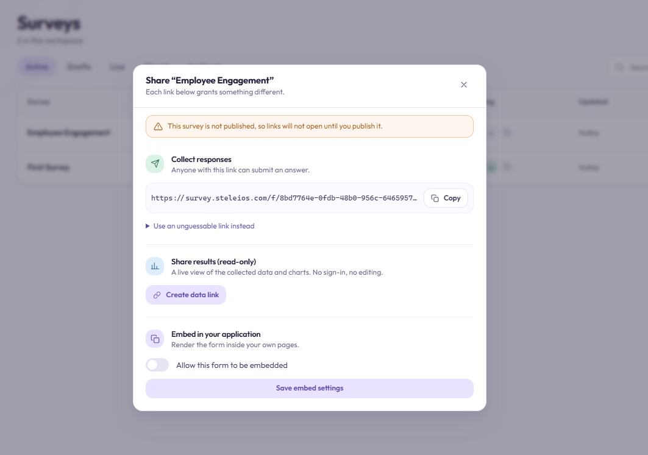The height and width of the screenshot is (455, 648).
Task: Click the 'Share results (read-only)' heading
Action: coord(213,262)
